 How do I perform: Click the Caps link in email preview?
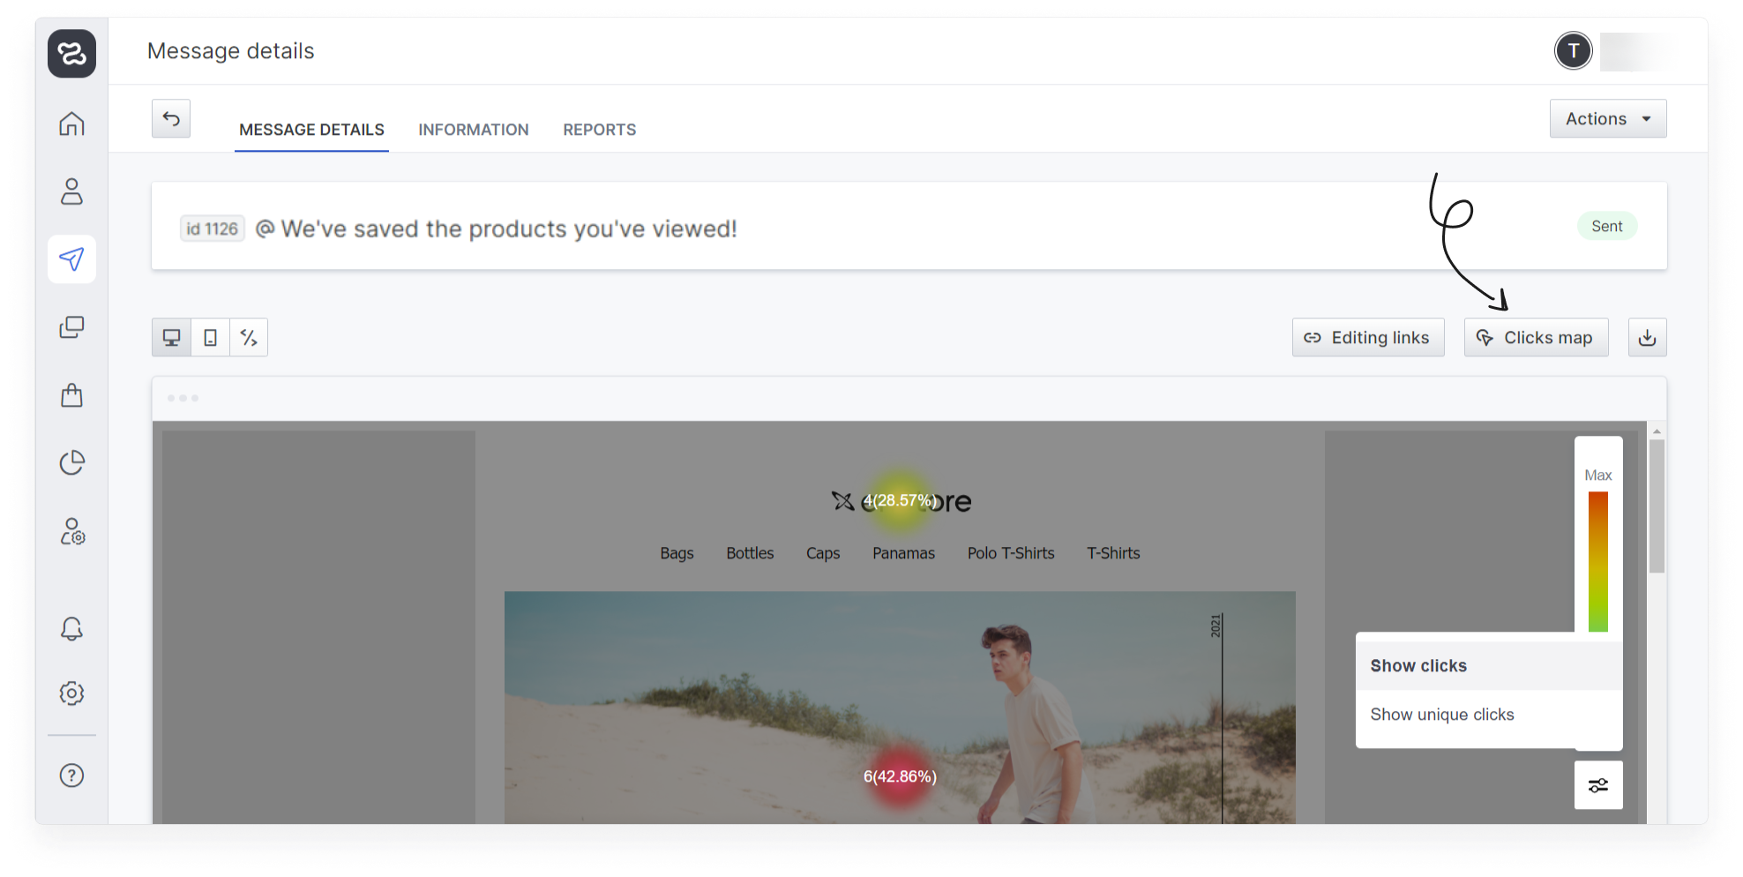click(823, 553)
